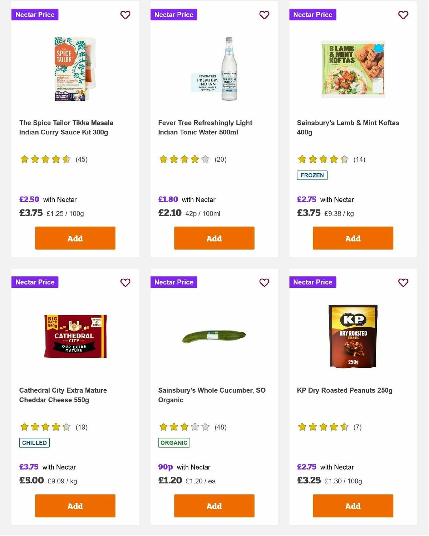The image size is (429, 536).
Task: Open the Spice Tailor curry sauce product page
Action: [x=66, y=127]
